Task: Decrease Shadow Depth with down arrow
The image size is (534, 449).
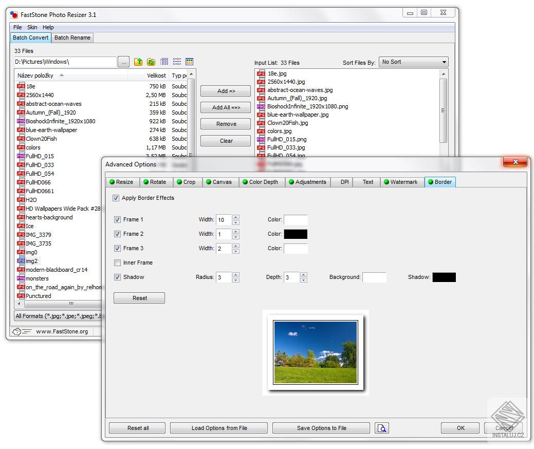Action: point(304,280)
